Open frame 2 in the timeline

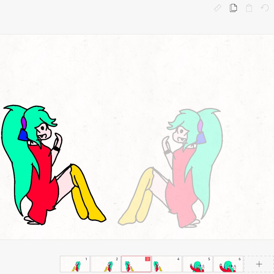(106, 264)
